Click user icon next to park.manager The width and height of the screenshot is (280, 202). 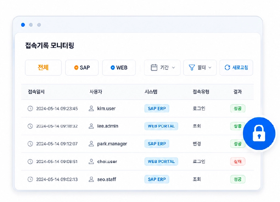91,144
